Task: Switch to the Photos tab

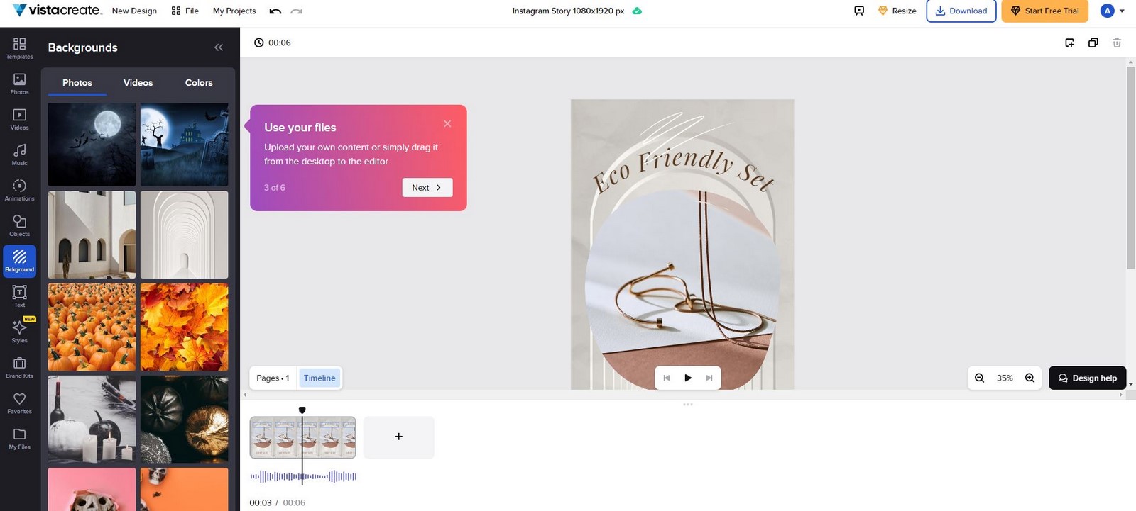Action: point(77,83)
